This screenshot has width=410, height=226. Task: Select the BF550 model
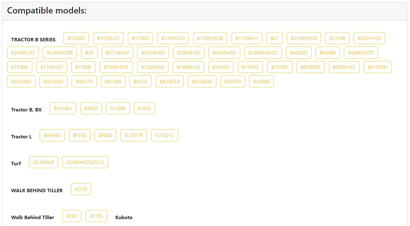(80, 135)
